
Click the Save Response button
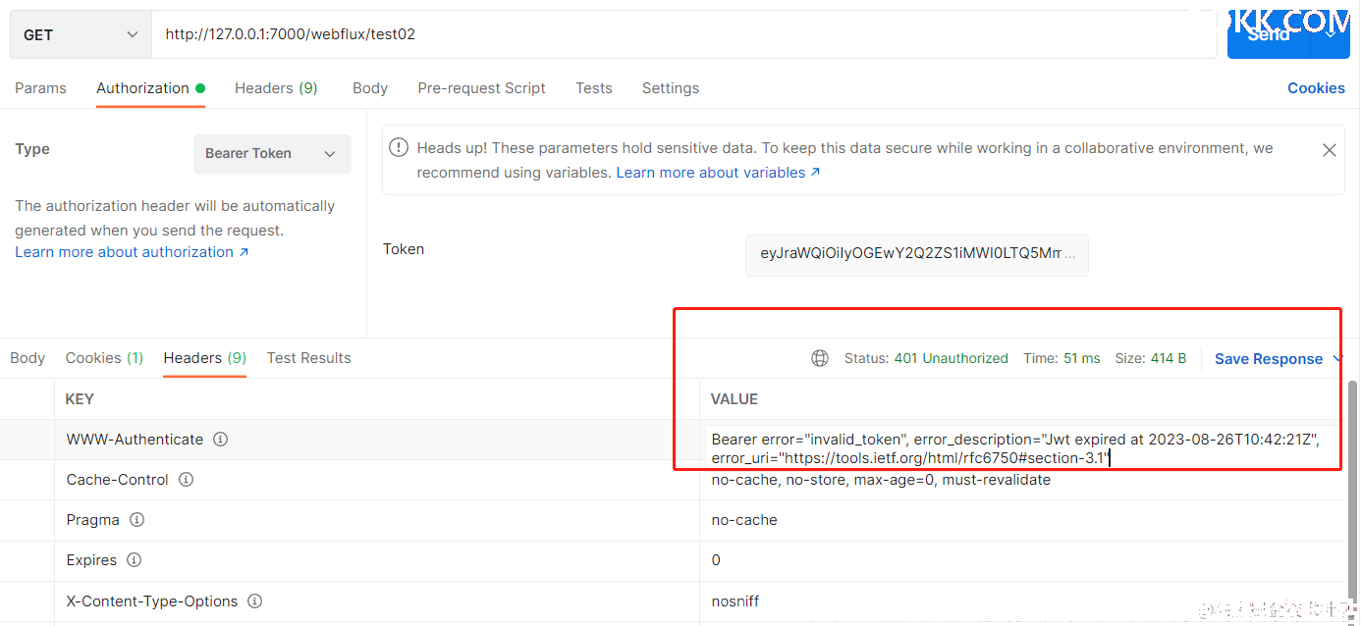coord(1269,359)
